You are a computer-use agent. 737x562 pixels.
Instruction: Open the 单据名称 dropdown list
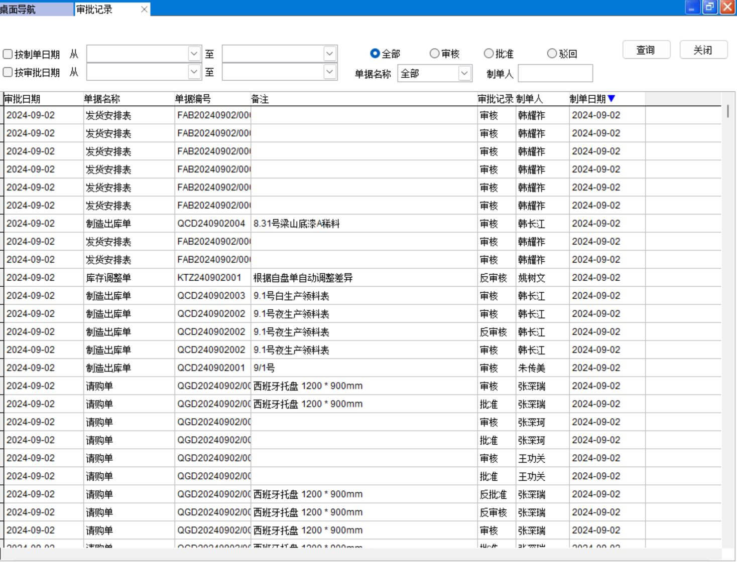click(x=464, y=74)
